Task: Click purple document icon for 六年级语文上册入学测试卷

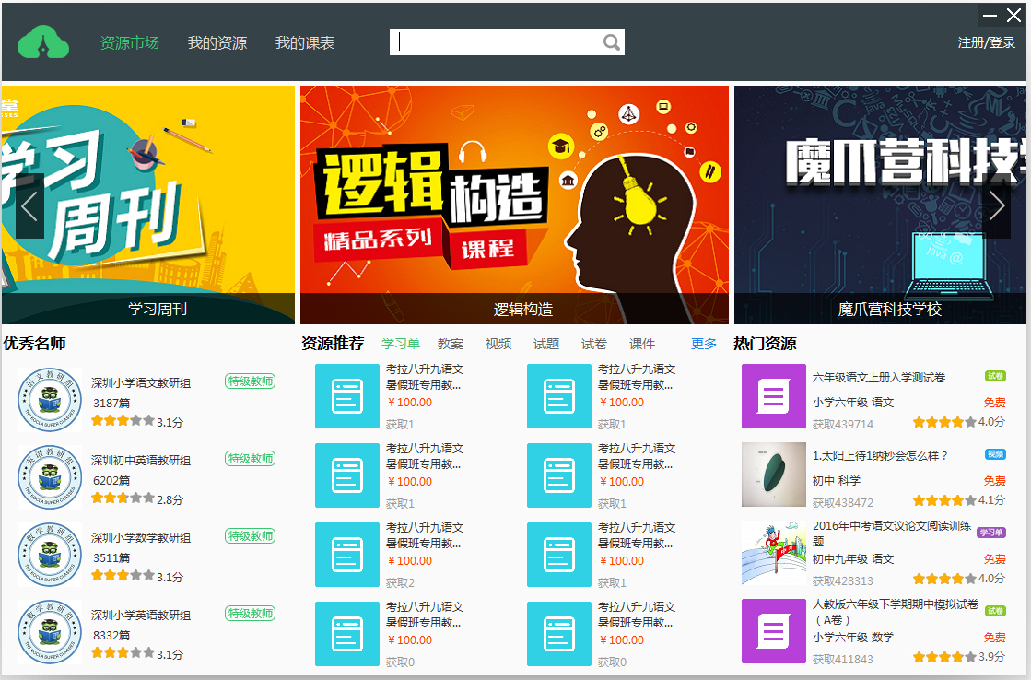Action: pyautogui.click(x=773, y=397)
